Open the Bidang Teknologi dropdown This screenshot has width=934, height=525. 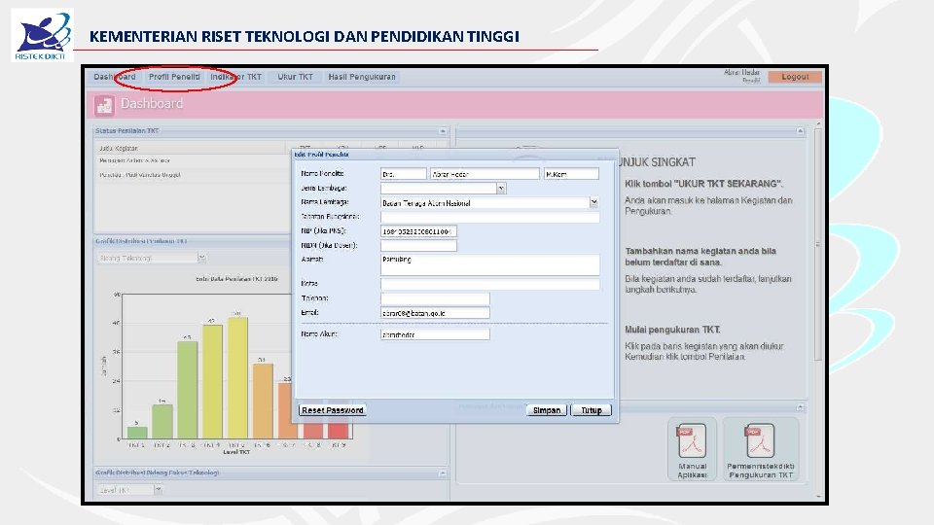(201, 259)
